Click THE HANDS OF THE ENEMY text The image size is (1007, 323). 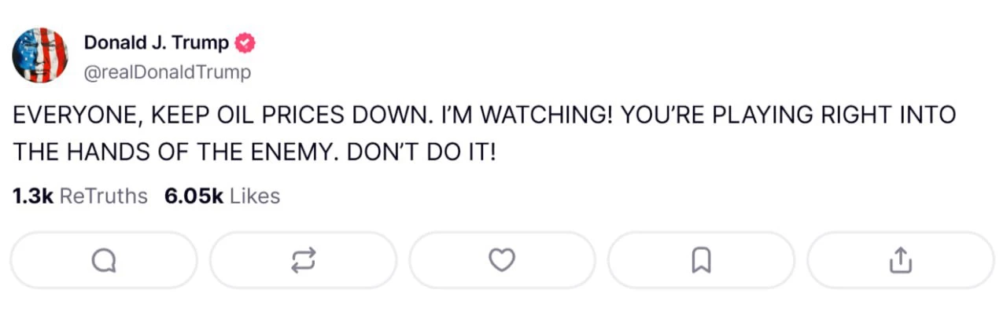pyautogui.click(x=175, y=152)
